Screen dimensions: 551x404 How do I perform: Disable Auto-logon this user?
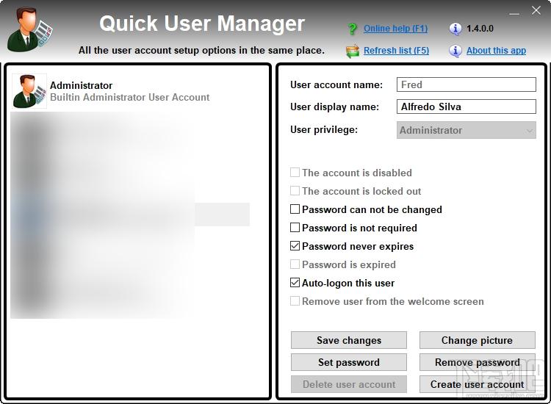click(295, 283)
